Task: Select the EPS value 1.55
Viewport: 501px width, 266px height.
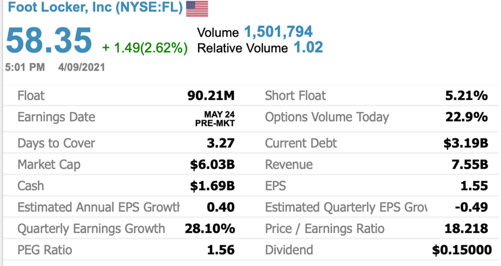Action: pyautogui.click(x=474, y=186)
